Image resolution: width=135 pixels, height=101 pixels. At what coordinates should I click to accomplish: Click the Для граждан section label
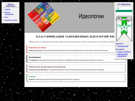[120, 49]
